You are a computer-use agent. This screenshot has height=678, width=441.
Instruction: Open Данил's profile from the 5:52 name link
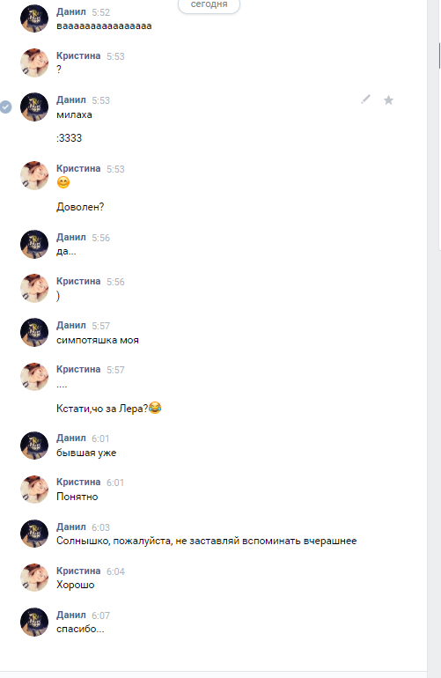point(71,12)
